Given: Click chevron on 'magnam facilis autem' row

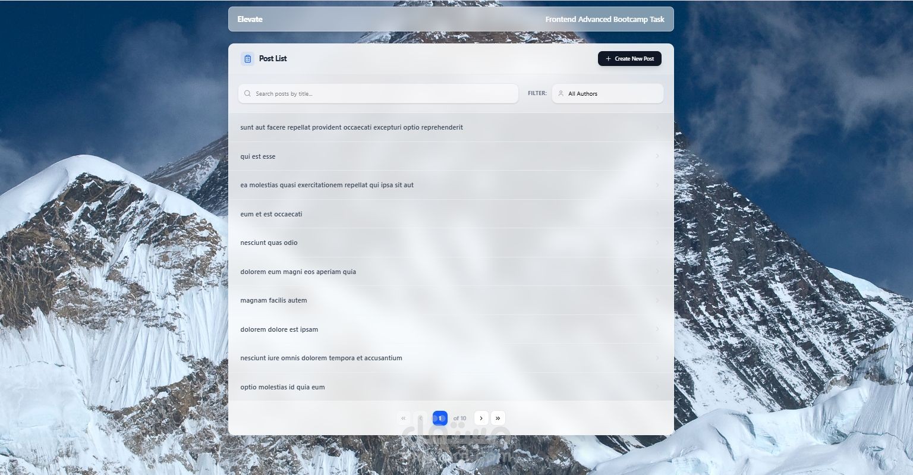Looking at the screenshot, I should [x=657, y=300].
